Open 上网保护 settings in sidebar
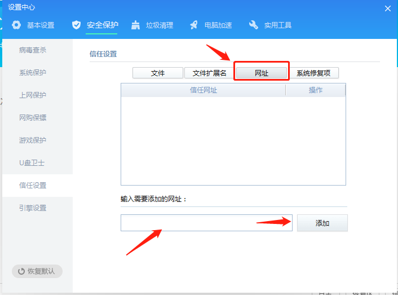Viewport: 398px width, 295px height. click(38, 95)
